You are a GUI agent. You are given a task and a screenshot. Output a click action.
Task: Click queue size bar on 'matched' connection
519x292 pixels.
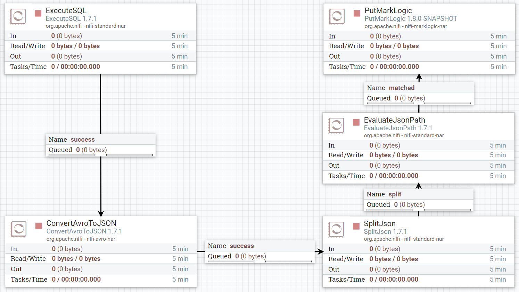419,103
